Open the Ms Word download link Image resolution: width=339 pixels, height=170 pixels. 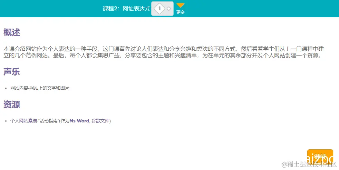click(79, 121)
